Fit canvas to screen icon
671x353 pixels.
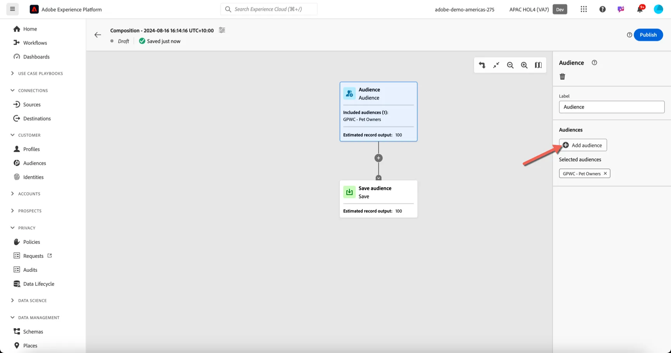pos(496,65)
